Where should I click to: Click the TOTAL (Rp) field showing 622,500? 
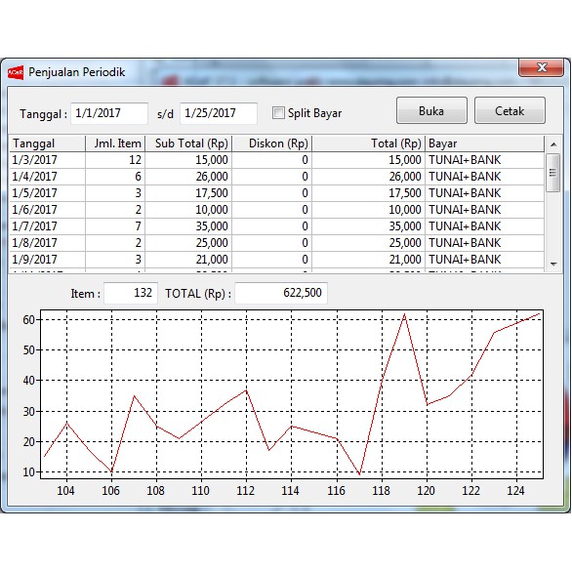[x=281, y=293]
